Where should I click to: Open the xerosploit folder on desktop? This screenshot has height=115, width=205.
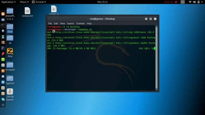click(x=10, y=66)
